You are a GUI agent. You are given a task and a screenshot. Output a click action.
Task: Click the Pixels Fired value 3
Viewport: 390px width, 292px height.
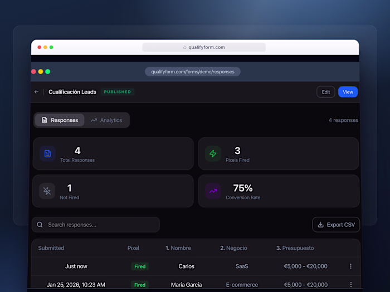click(237, 151)
